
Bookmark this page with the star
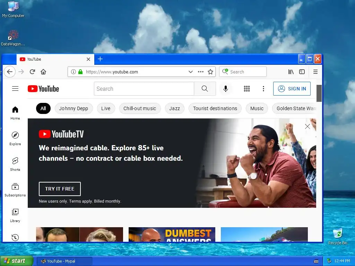pos(210,72)
